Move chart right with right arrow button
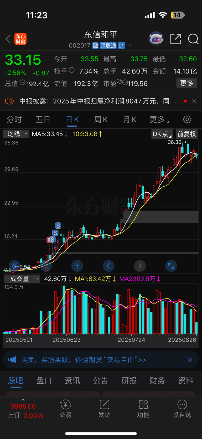This screenshot has width=202, height=439. point(140,266)
